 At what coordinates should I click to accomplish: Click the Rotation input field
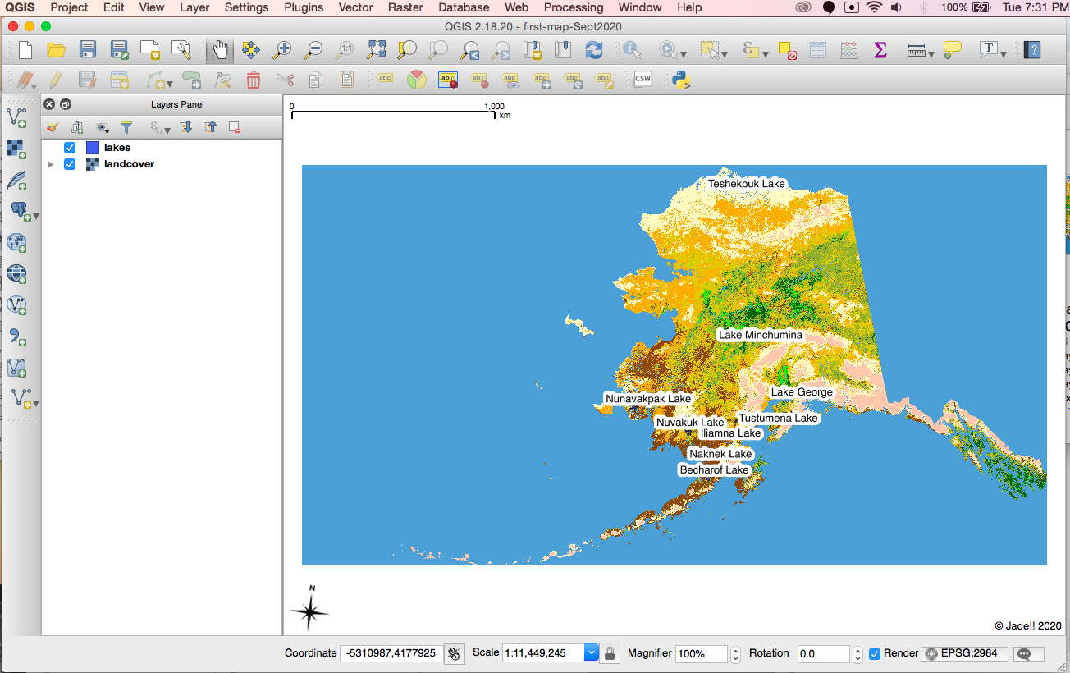tap(823, 653)
